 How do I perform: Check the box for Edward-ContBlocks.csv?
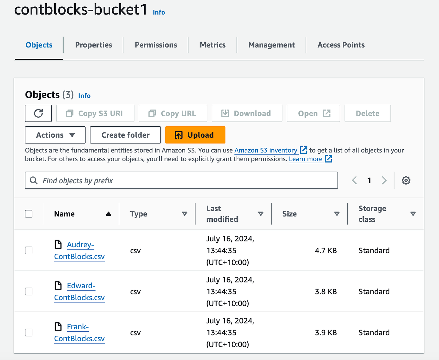click(28, 291)
